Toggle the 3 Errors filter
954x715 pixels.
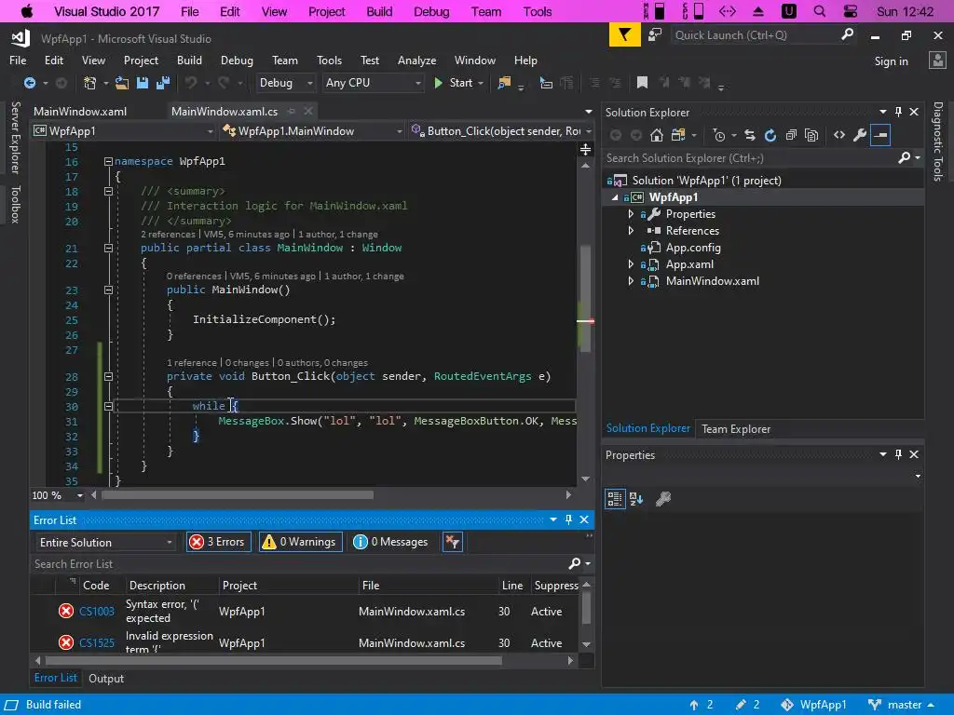218,542
